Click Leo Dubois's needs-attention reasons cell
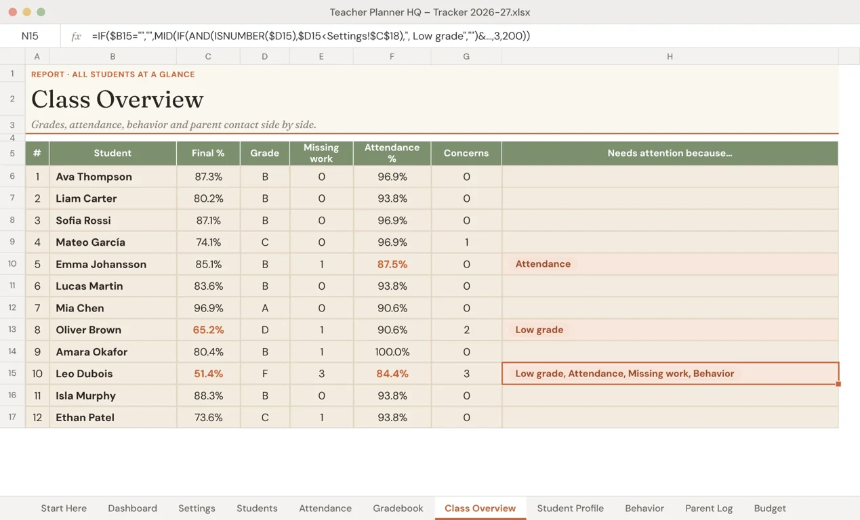Image resolution: width=860 pixels, height=520 pixels. point(670,374)
